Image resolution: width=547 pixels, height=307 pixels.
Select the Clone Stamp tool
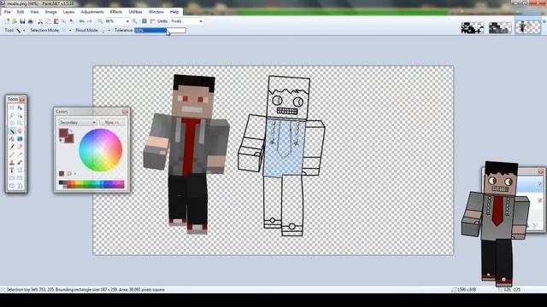pos(12,163)
